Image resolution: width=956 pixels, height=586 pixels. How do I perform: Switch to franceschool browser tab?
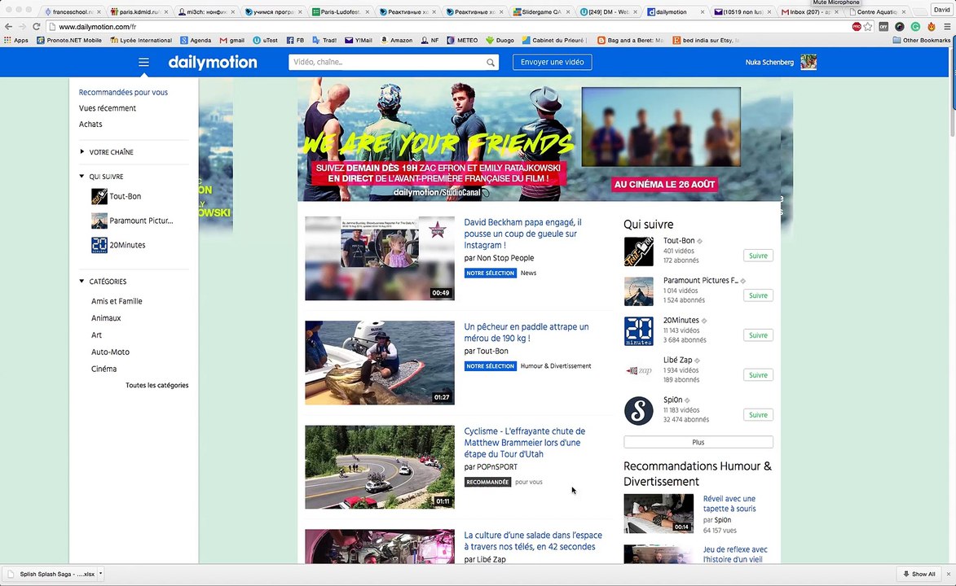[73, 11]
